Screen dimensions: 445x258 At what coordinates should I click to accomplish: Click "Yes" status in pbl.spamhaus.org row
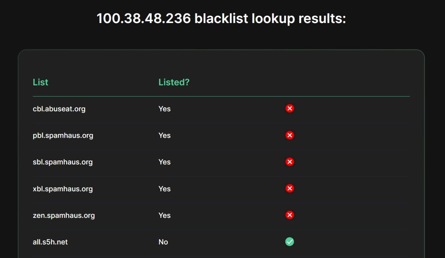click(x=165, y=135)
